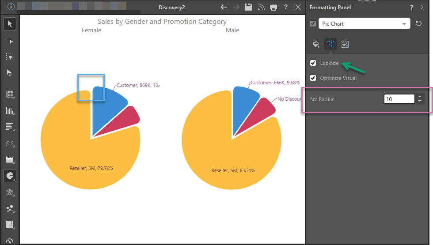
Task: Reset formatting with the circular arrow
Action: 419,24
